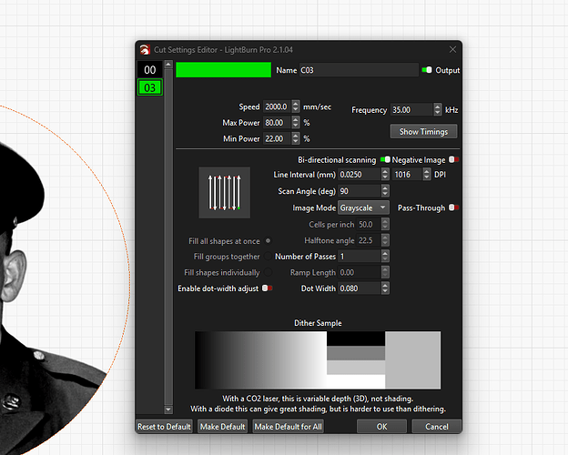Click the layer list scroll up arrow
This screenshot has width=568, height=455.
[x=168, y=65]
